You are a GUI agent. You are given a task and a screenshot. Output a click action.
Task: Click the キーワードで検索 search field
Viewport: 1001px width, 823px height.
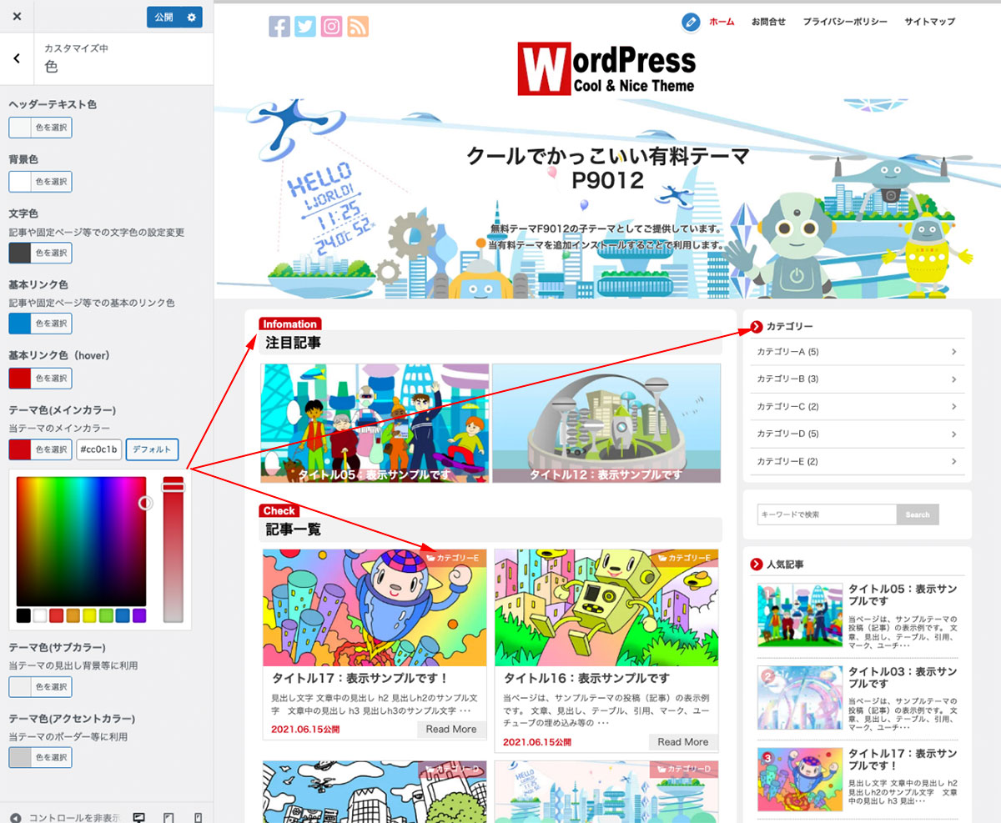click(x=826, y=514)
